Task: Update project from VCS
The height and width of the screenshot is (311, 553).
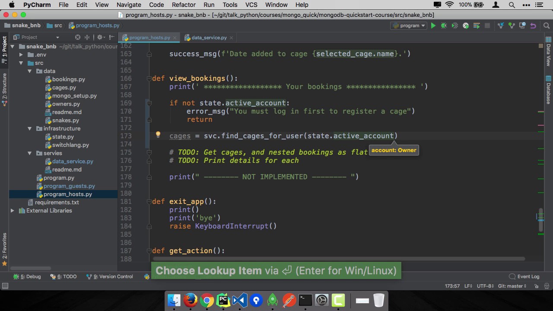Action: pos(501,26)
